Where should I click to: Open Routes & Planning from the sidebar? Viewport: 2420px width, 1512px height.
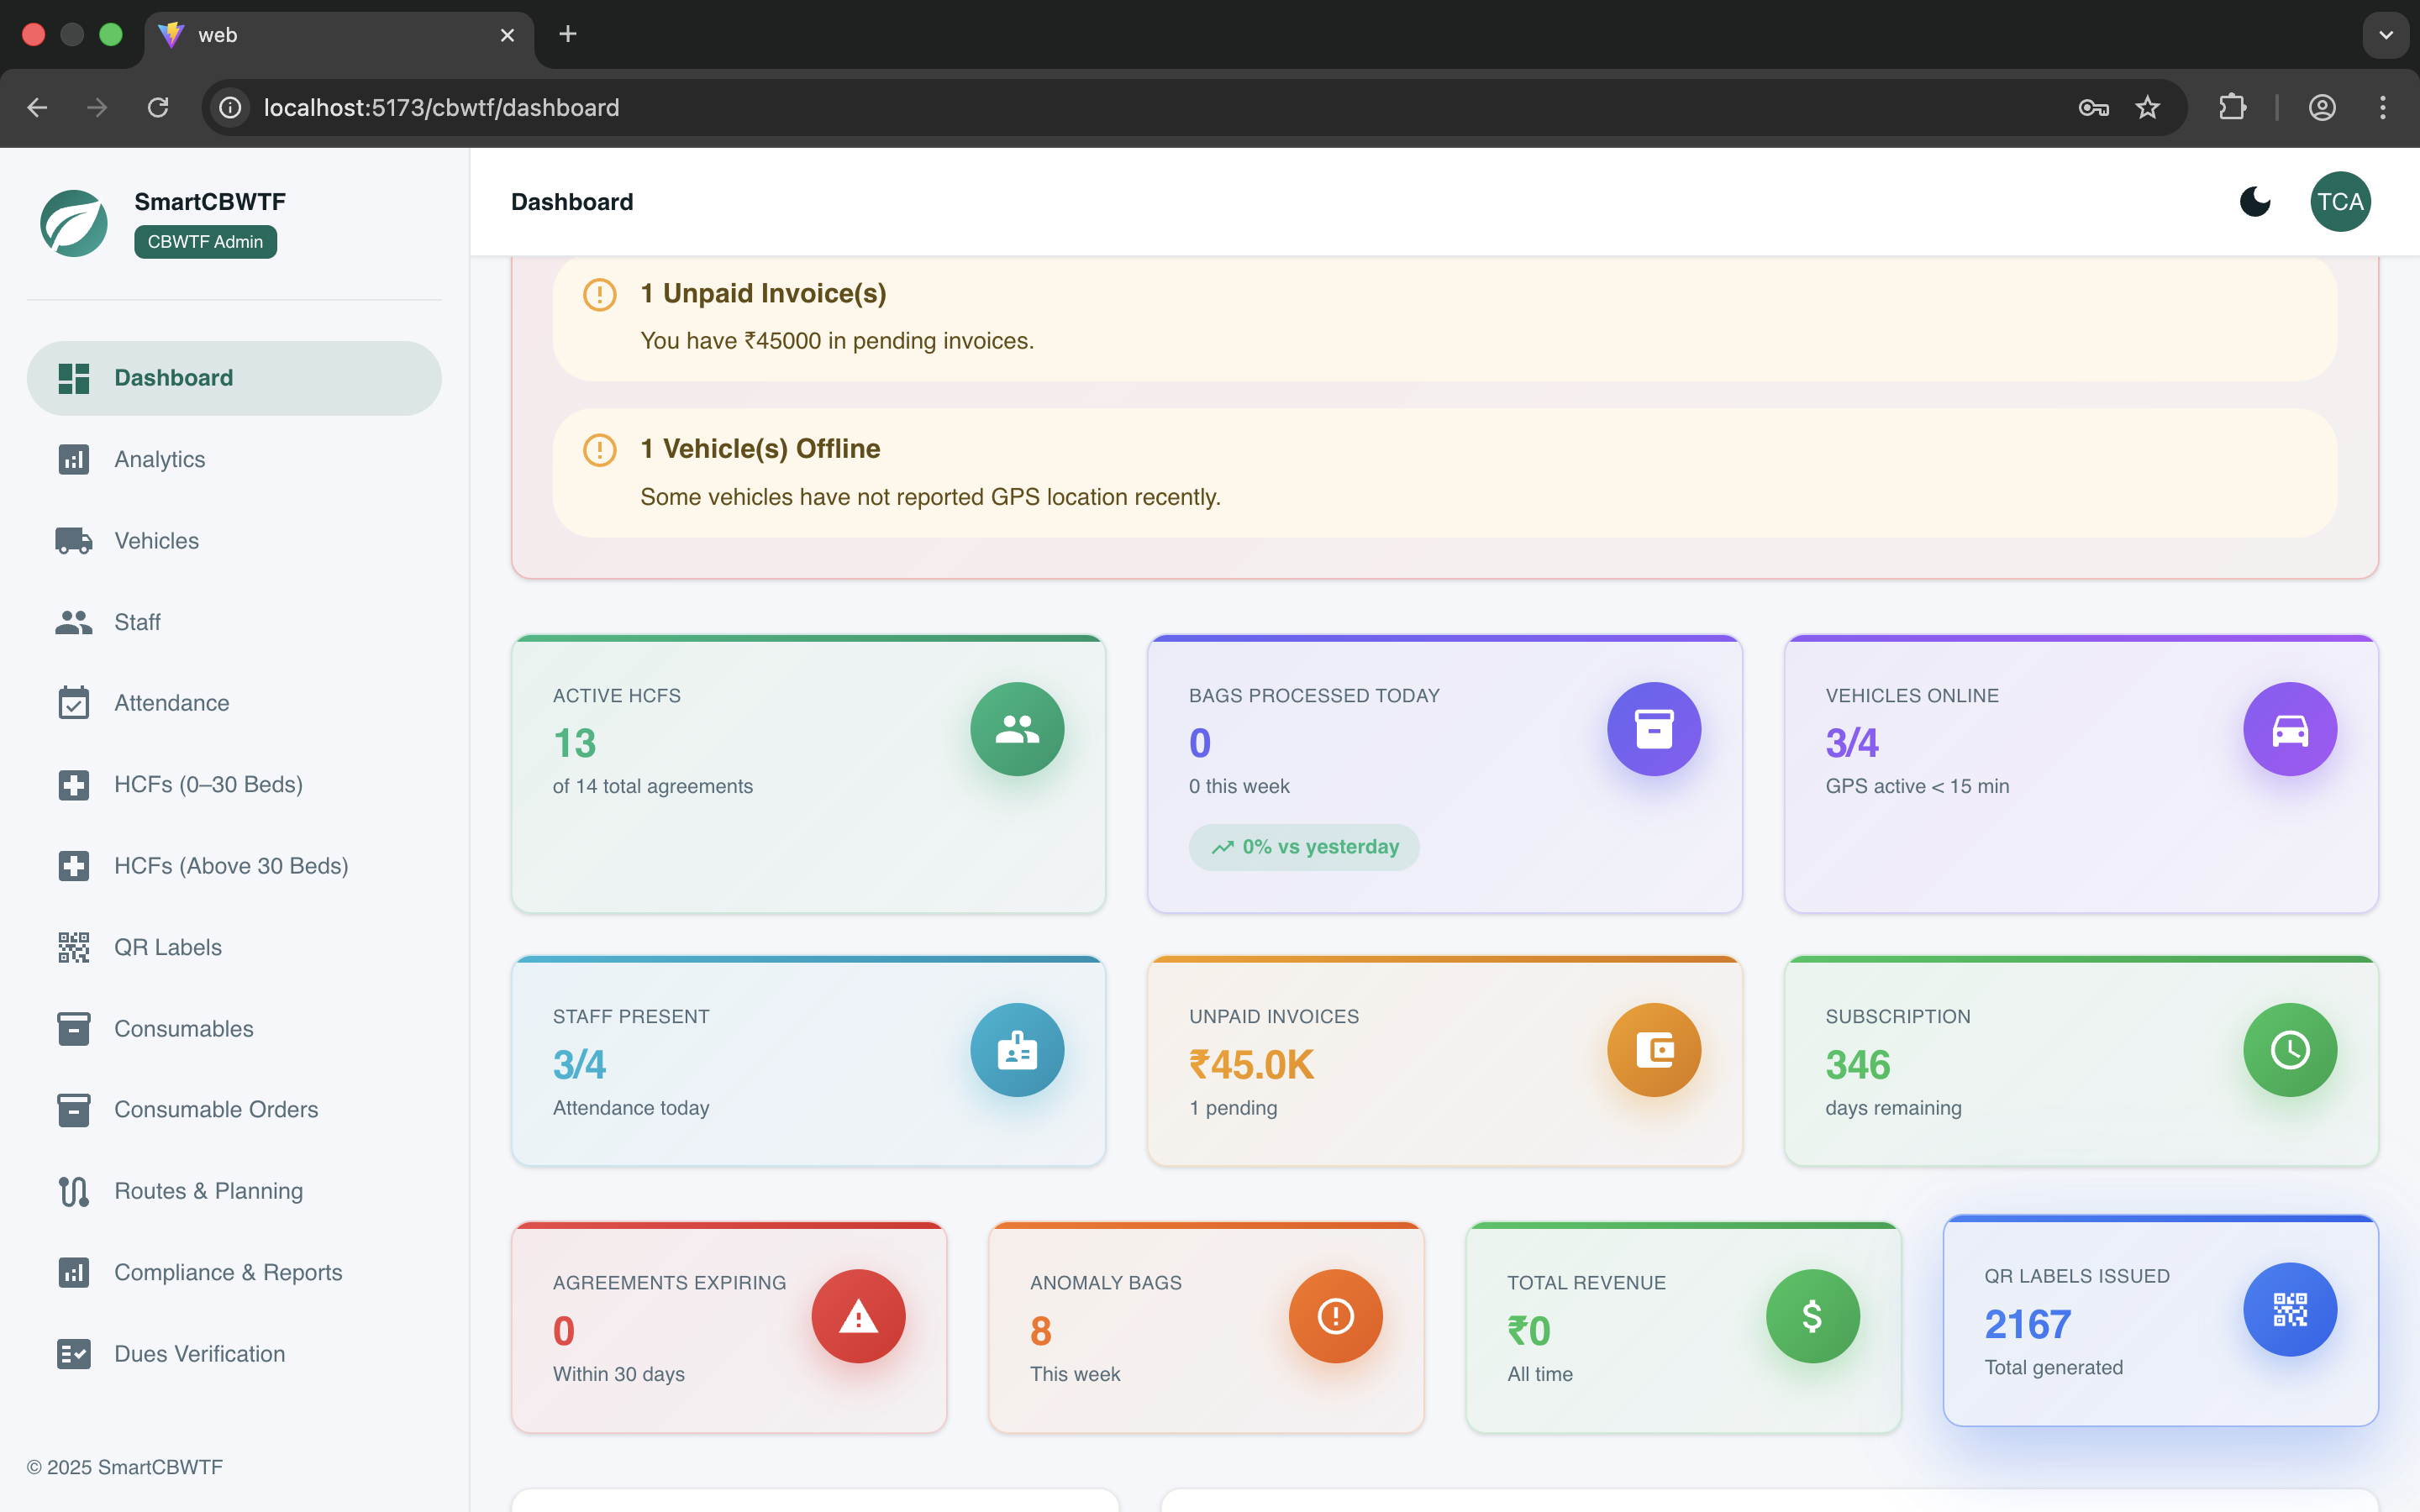[x=208, y=1190]
